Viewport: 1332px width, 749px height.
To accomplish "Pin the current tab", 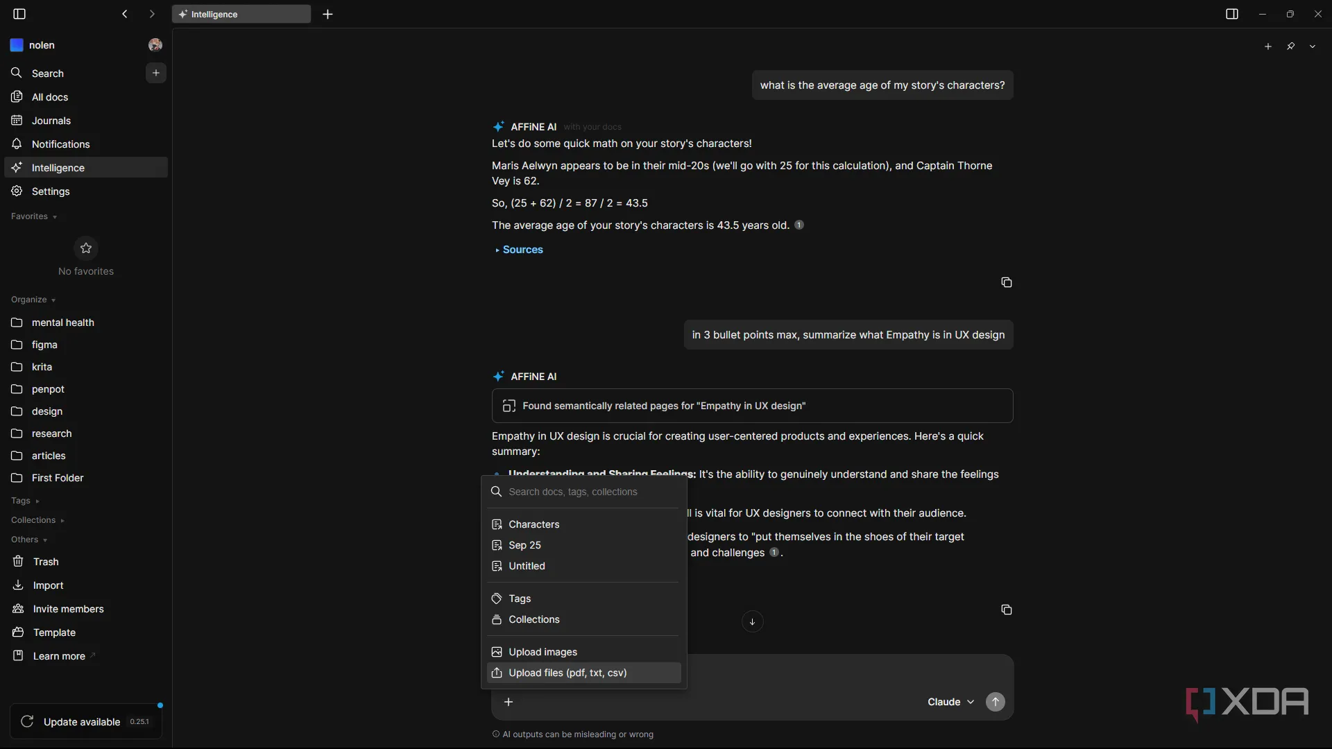I will [1292, 46].
